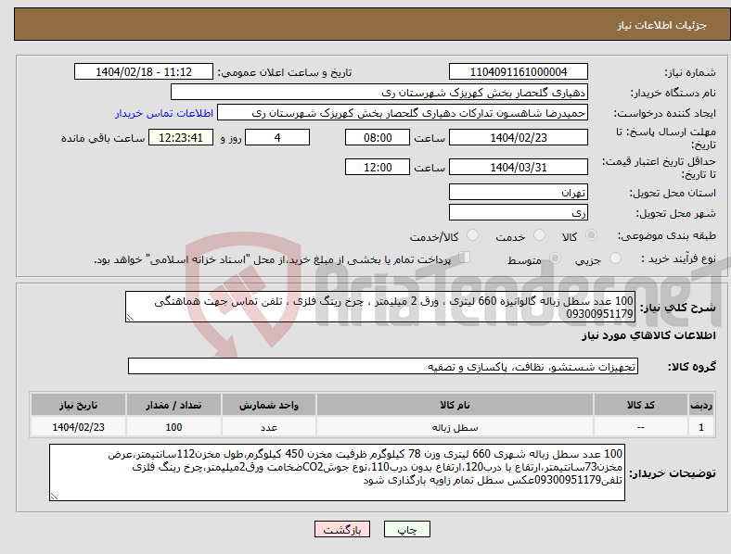
Task: Click the remaining time field 12:23:41
Action: 181,137
